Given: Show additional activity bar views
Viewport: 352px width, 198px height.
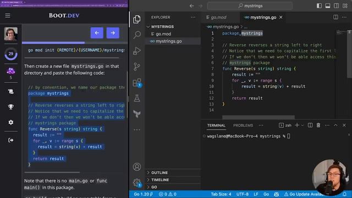Looking at the screenshot, I should pos(137,130).
